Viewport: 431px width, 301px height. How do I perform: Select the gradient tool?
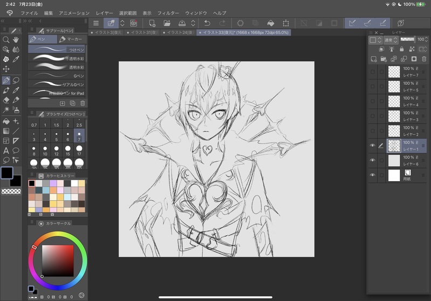click(x=6, y=131)
